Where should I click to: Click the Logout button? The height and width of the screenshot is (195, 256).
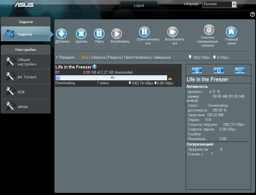pos(139,5)
